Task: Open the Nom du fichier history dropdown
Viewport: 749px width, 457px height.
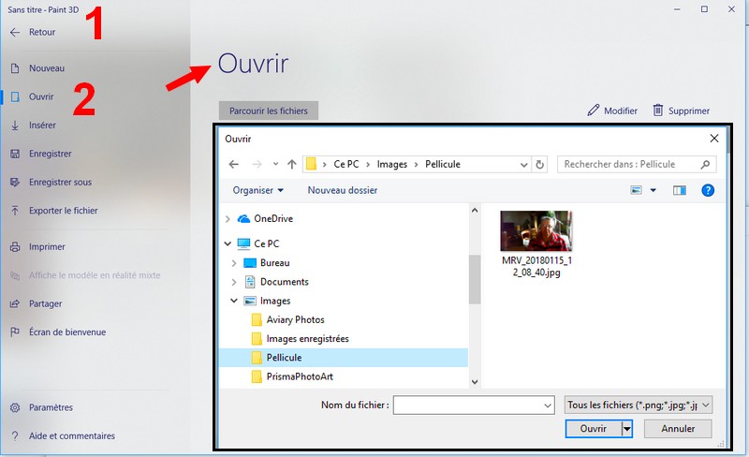Action: [x=548, y=405]
